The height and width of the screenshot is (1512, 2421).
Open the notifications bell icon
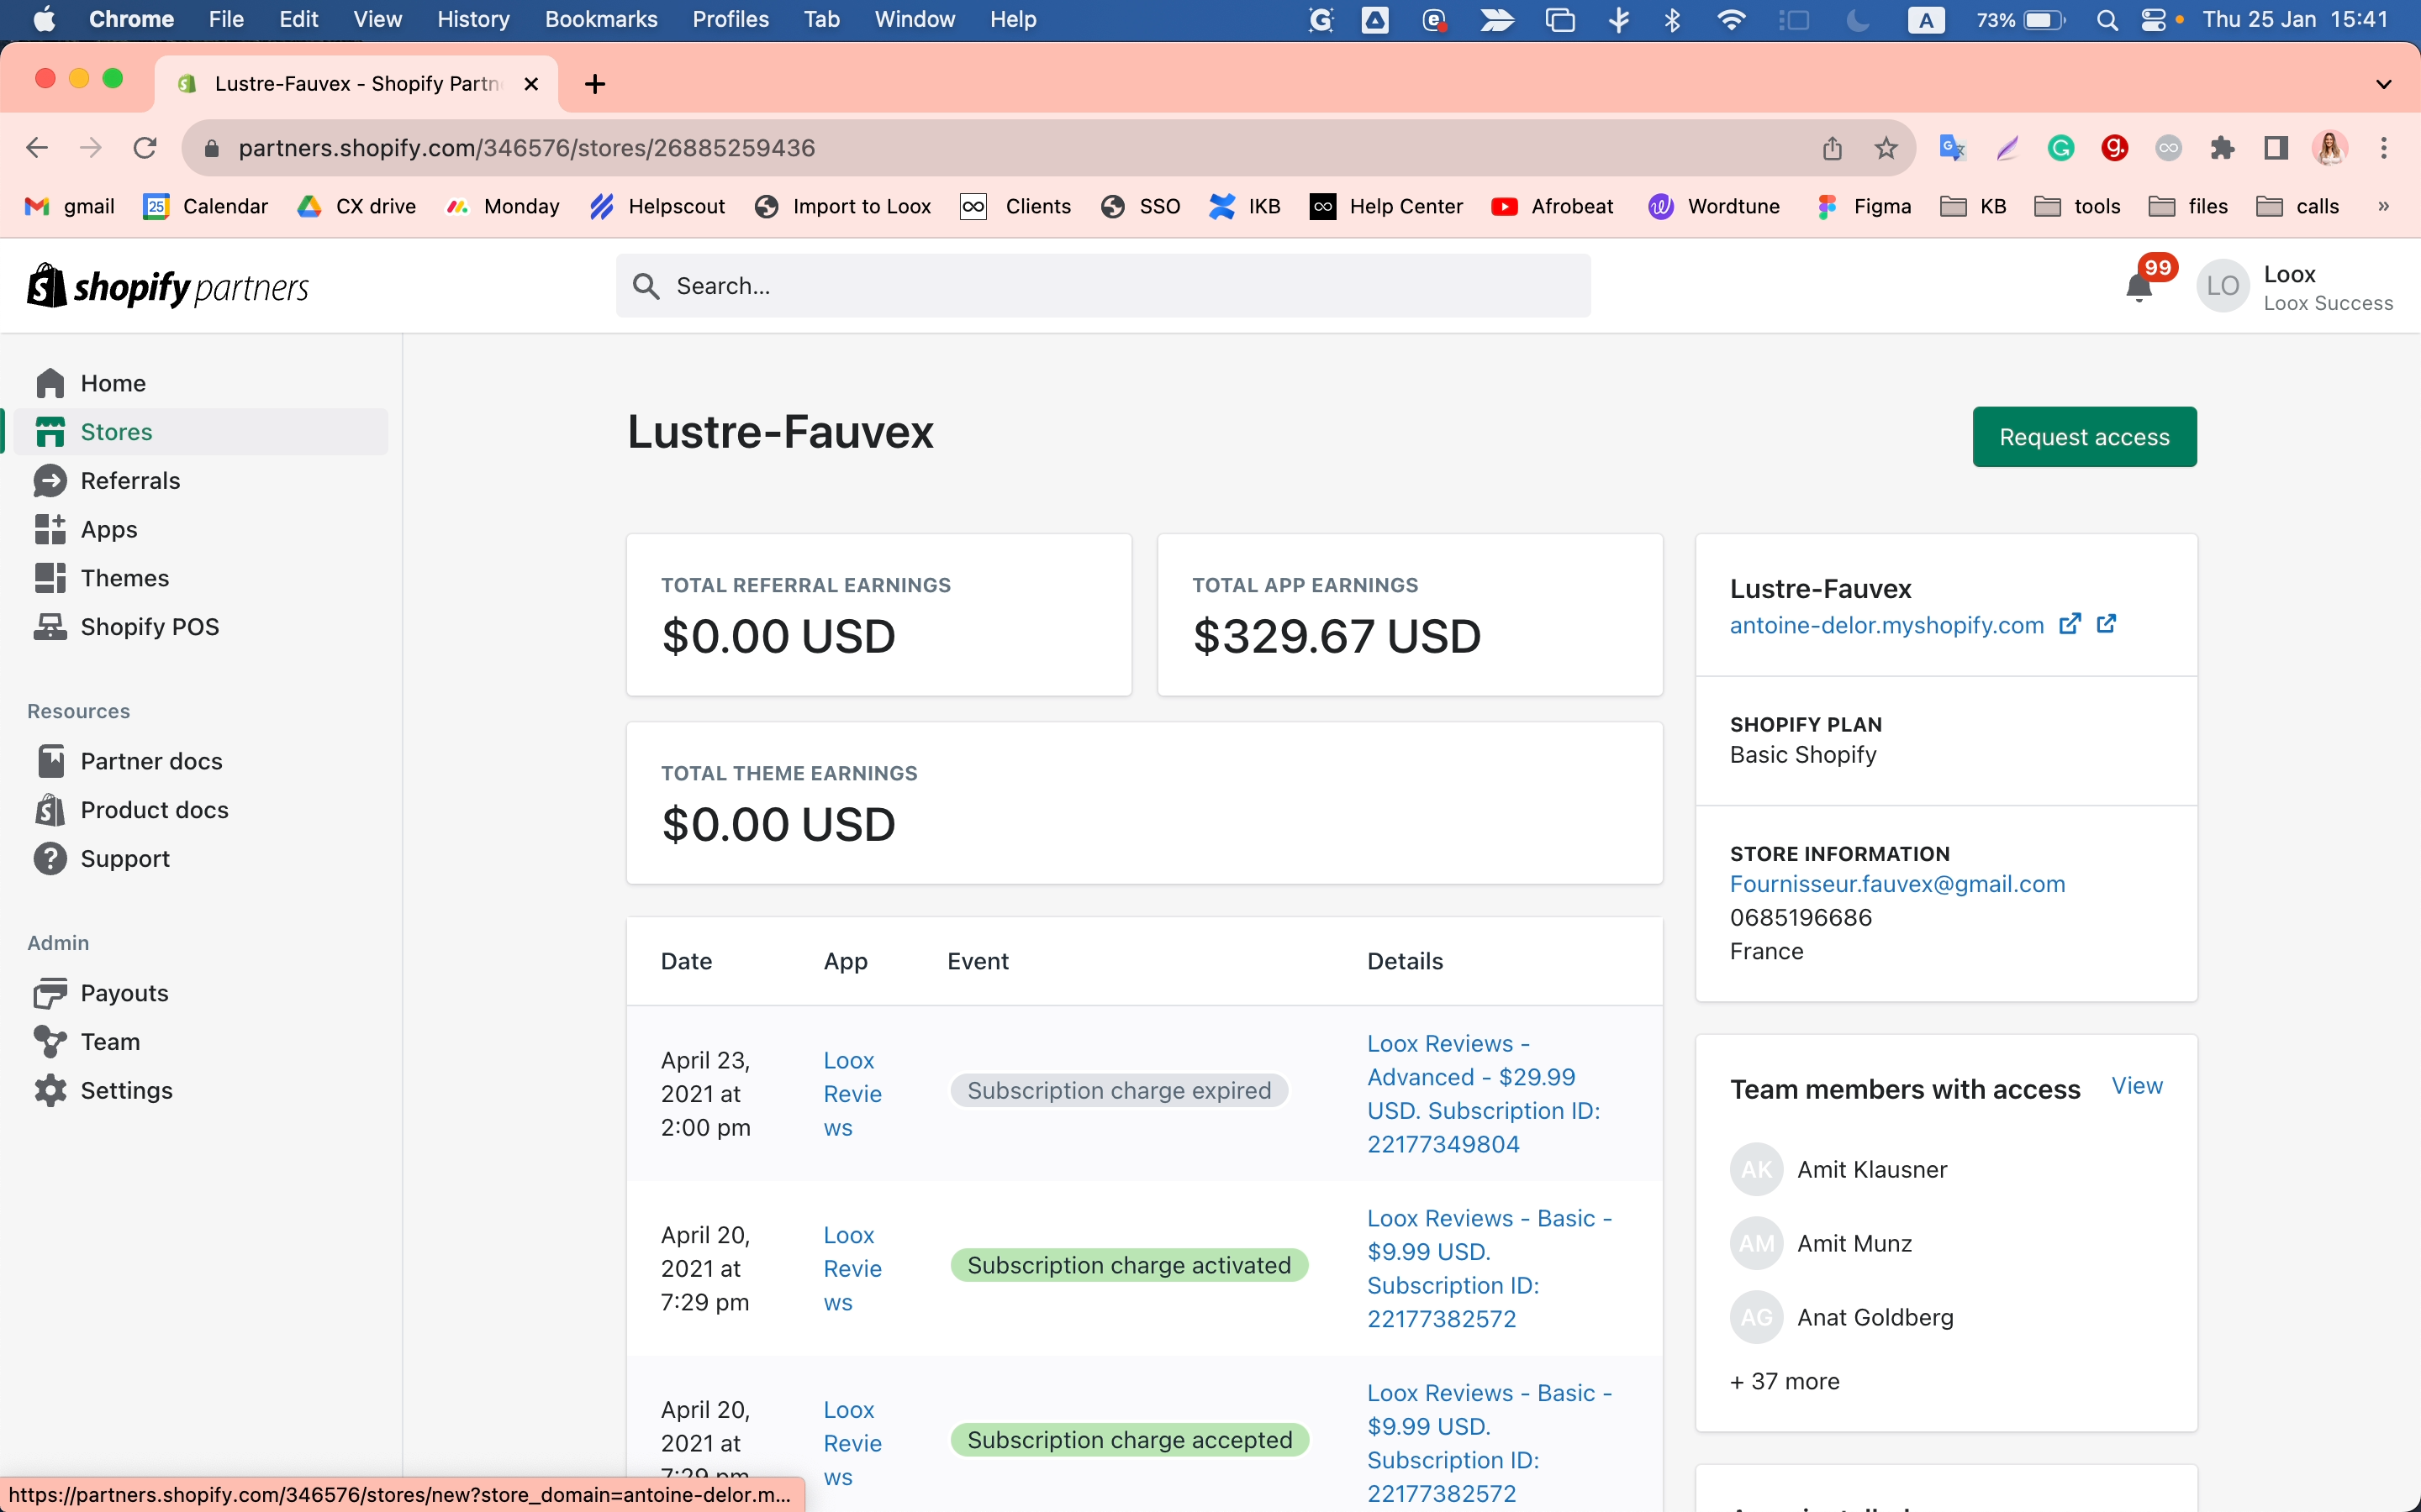tap(2139, 287)
